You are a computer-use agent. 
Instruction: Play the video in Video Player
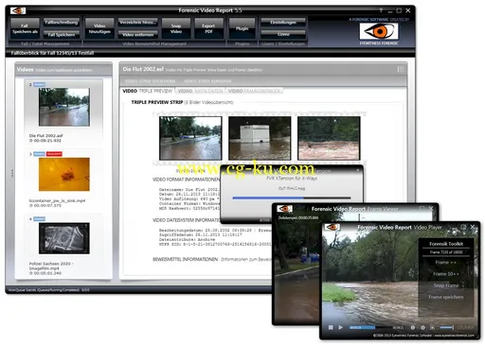(340, 328)
